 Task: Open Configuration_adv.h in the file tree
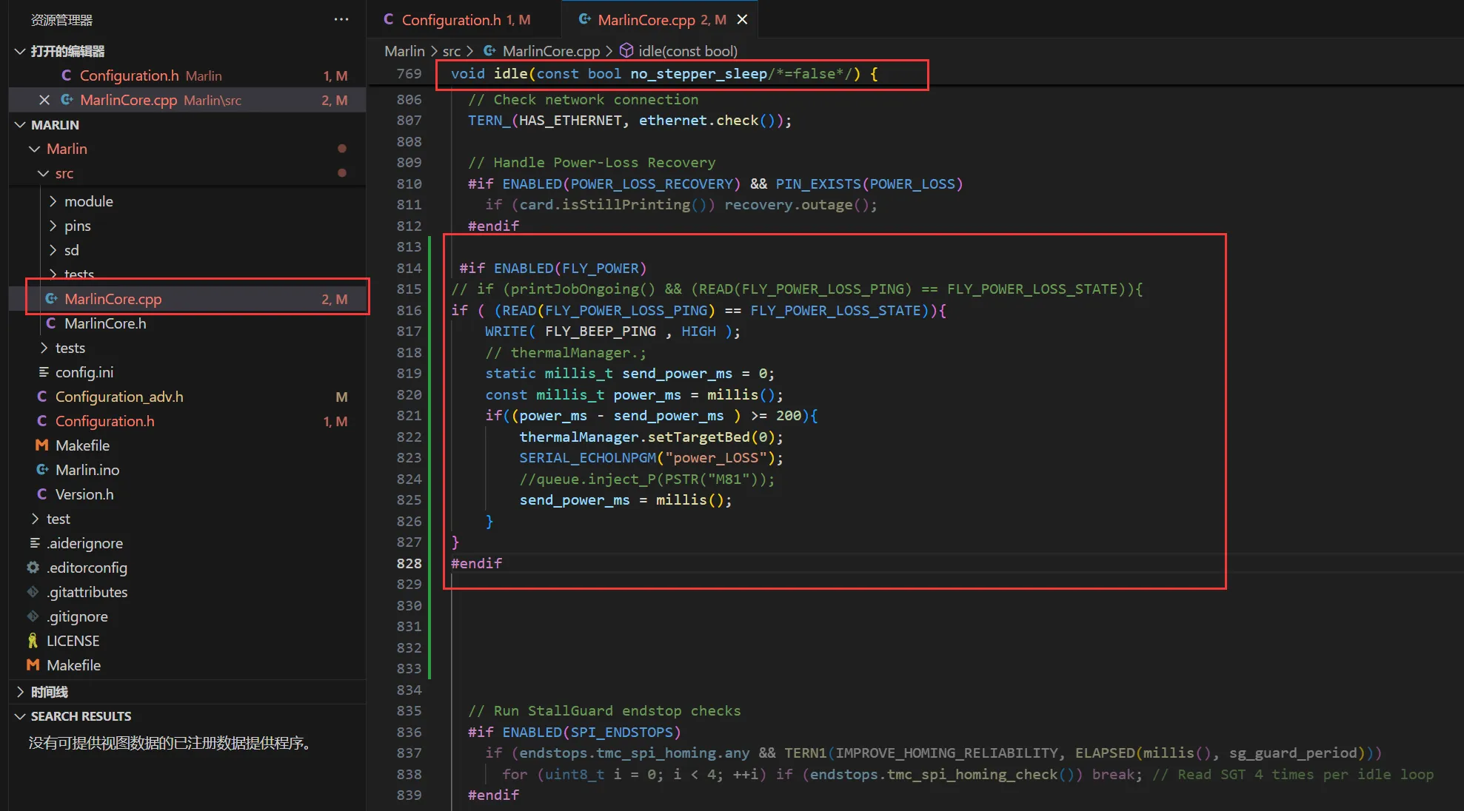point(119,397)
